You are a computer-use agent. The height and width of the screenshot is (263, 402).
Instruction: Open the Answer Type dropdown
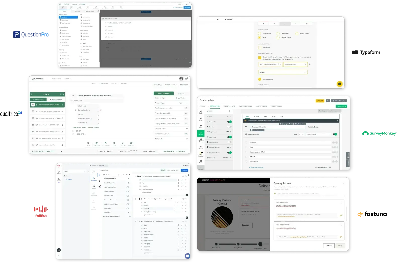click(183, 103)
